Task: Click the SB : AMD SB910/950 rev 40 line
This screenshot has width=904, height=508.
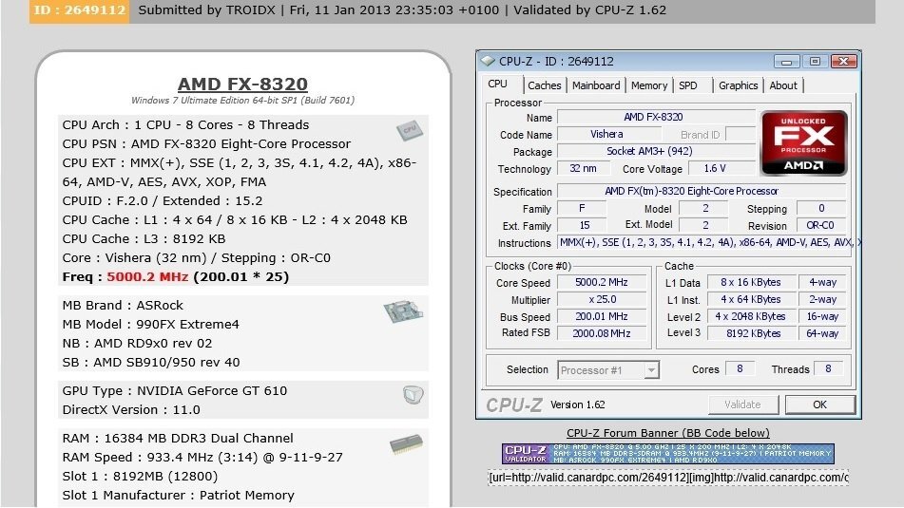Action: [151, 363]
